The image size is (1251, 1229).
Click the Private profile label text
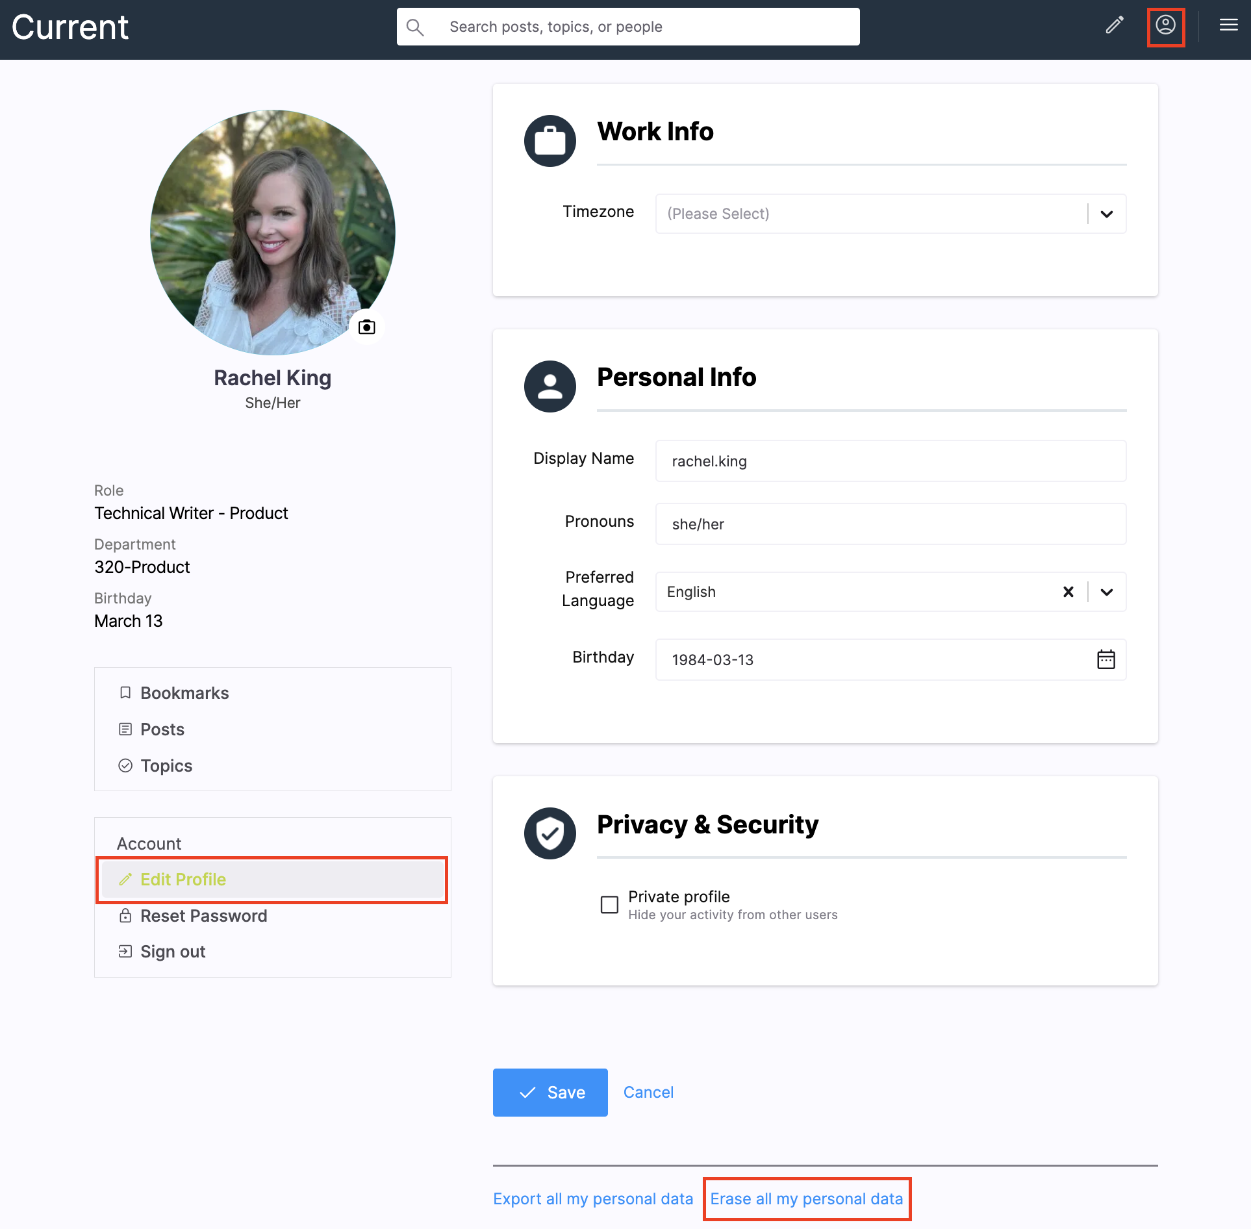pos(679,896)
